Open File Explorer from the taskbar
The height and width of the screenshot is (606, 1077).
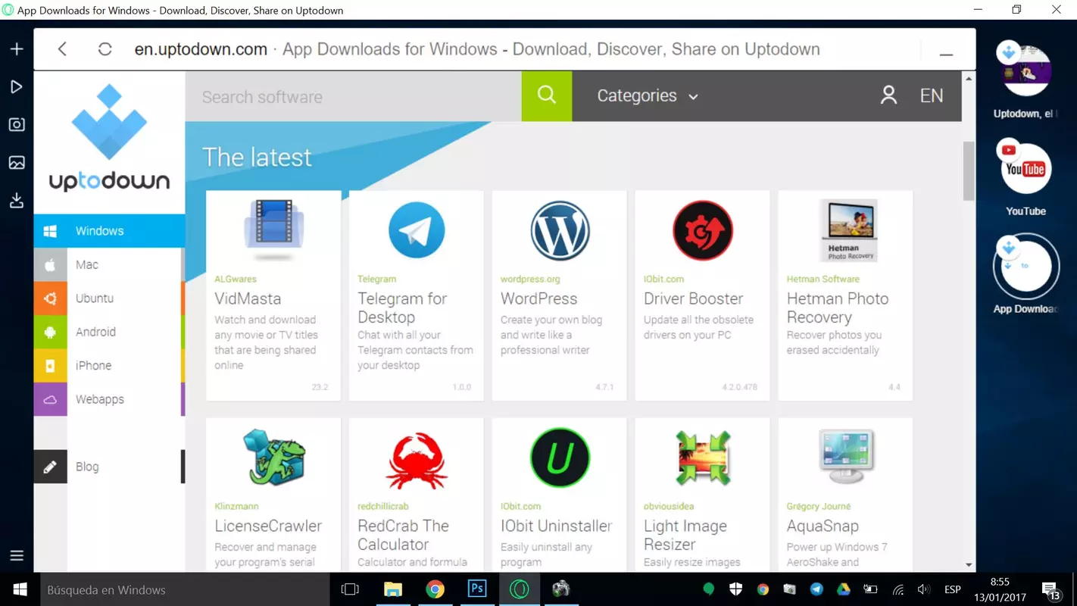pyautogui.click(x=392, y=589)
